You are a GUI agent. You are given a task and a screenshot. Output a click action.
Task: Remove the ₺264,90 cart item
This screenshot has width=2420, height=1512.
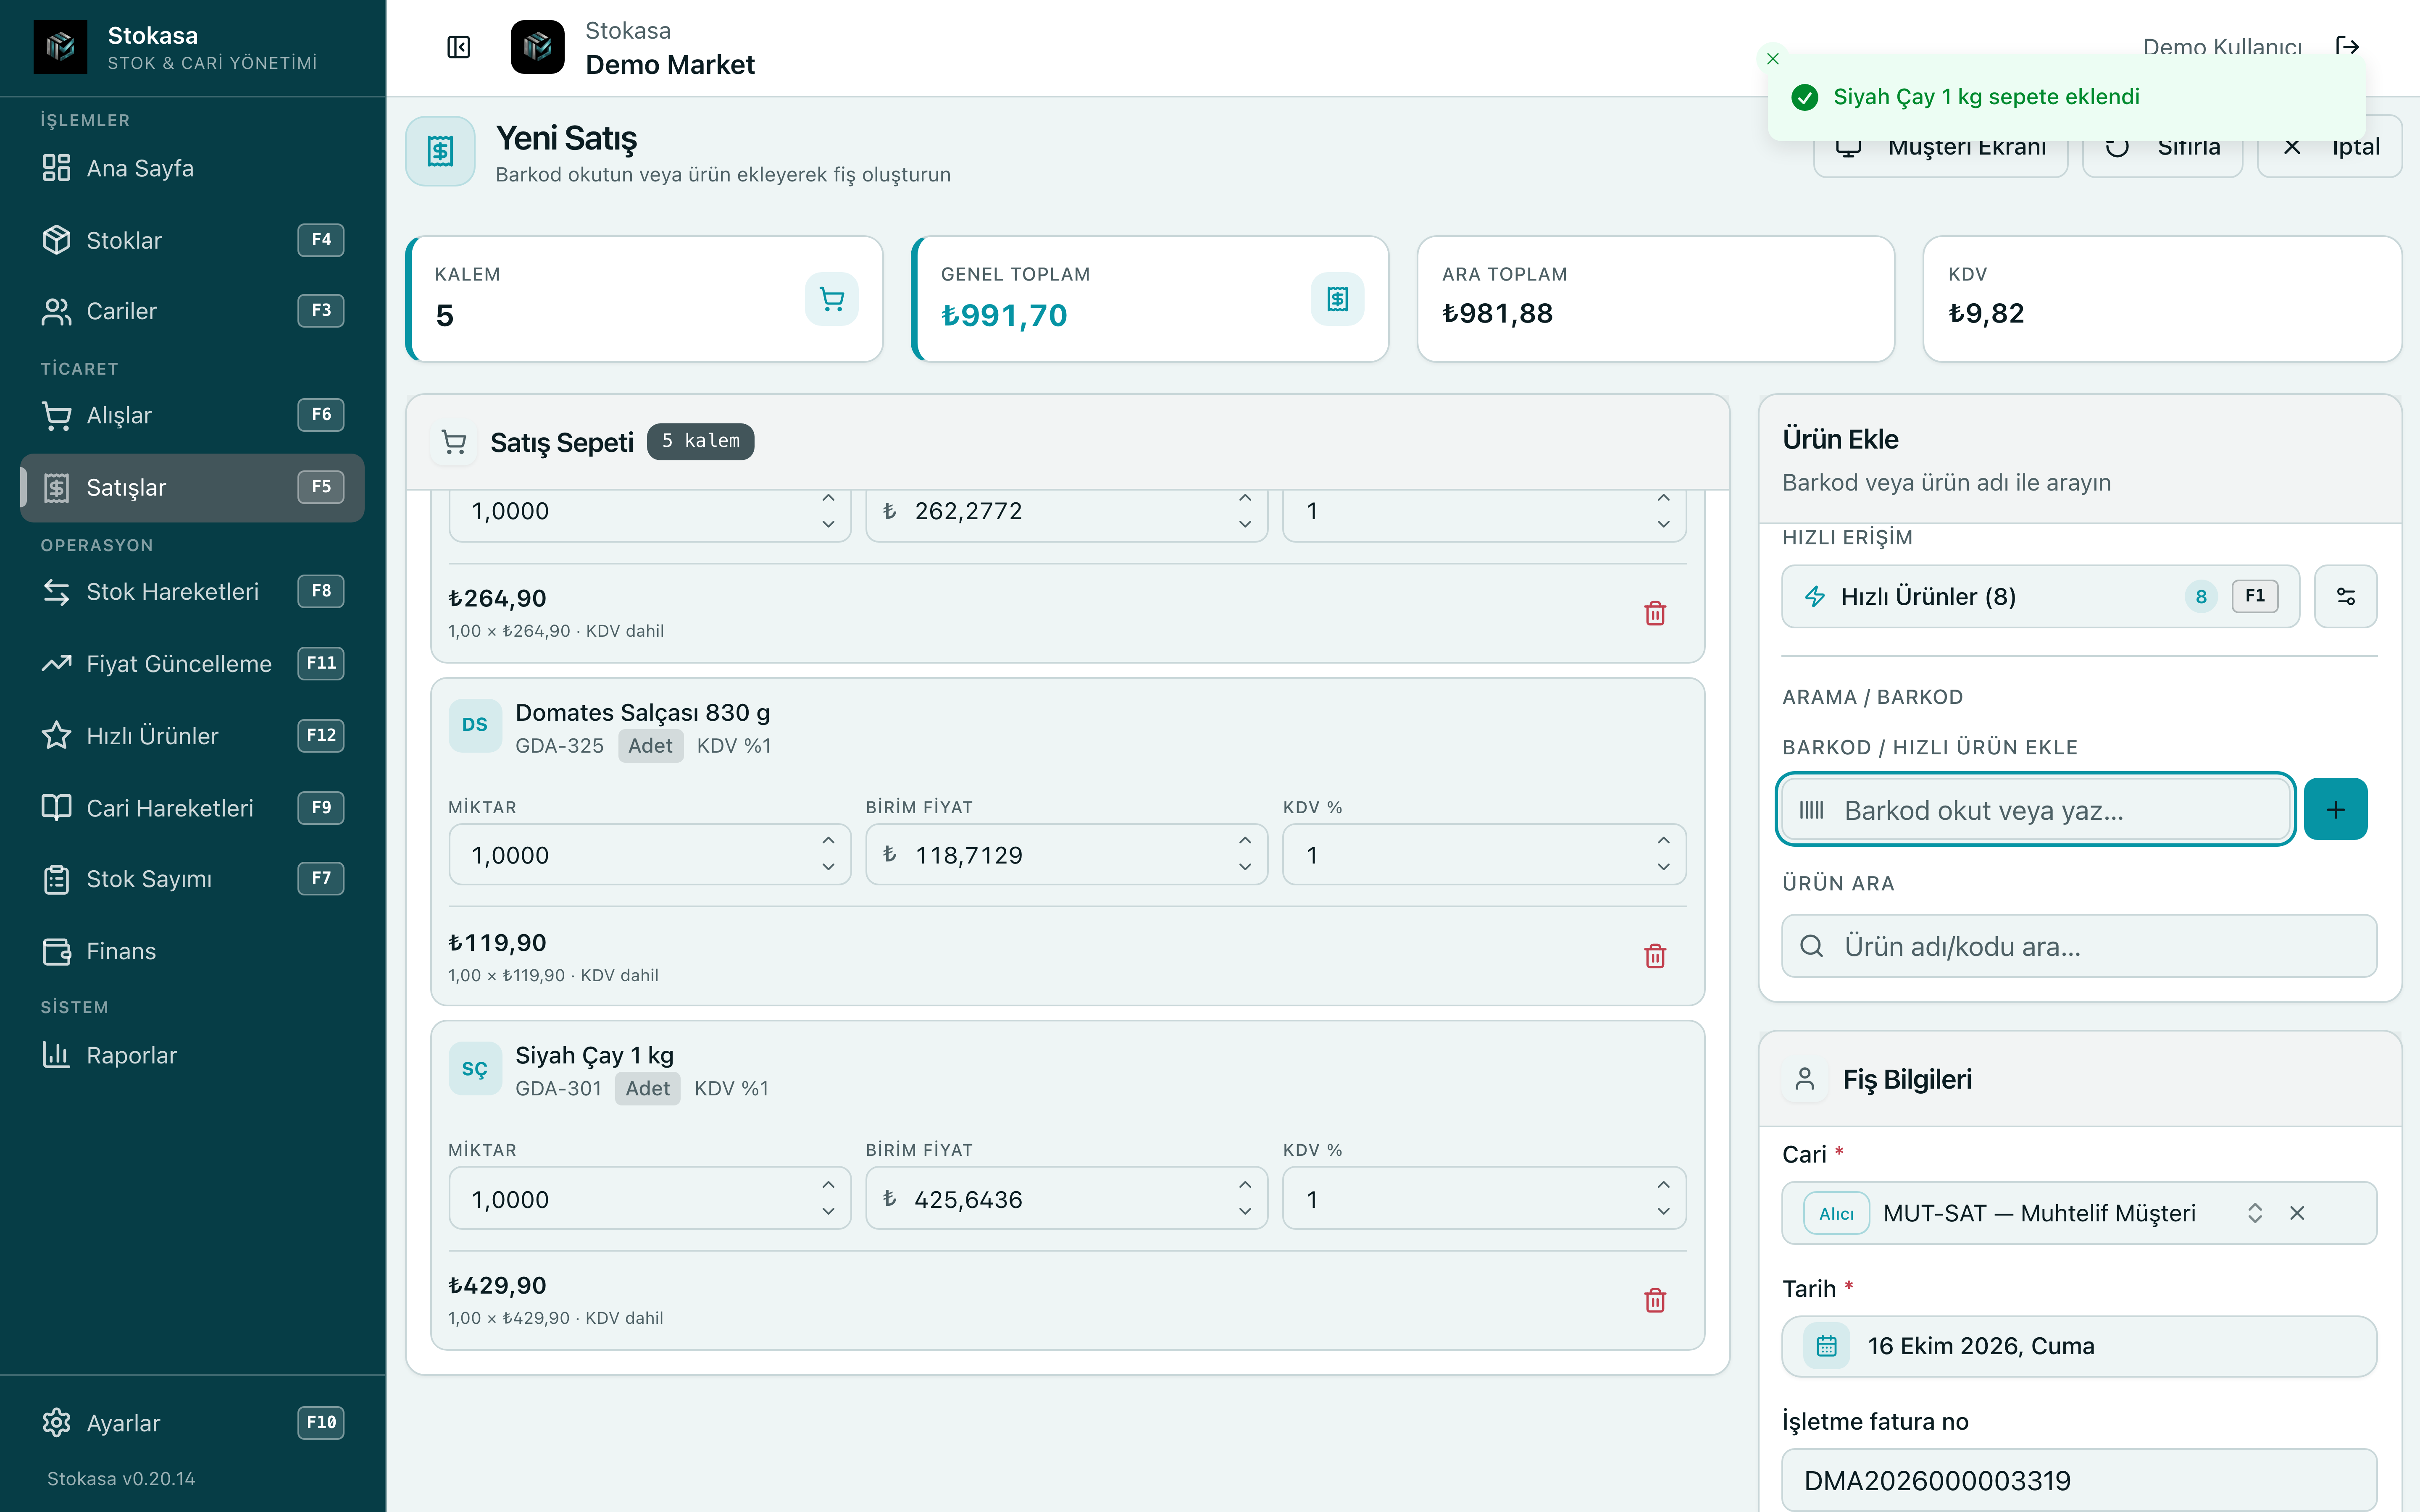click(1655, 613)
